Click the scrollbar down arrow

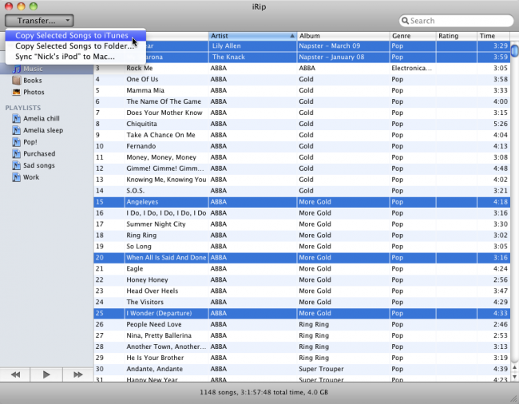click(515, 377)
